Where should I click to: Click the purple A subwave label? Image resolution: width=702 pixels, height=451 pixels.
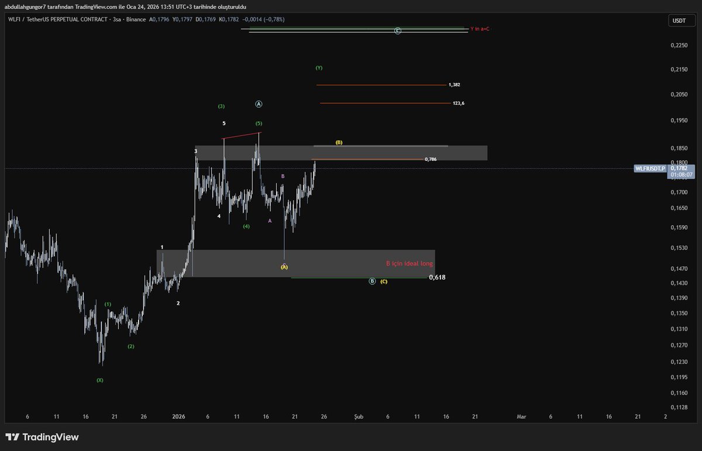coord(270,221)
